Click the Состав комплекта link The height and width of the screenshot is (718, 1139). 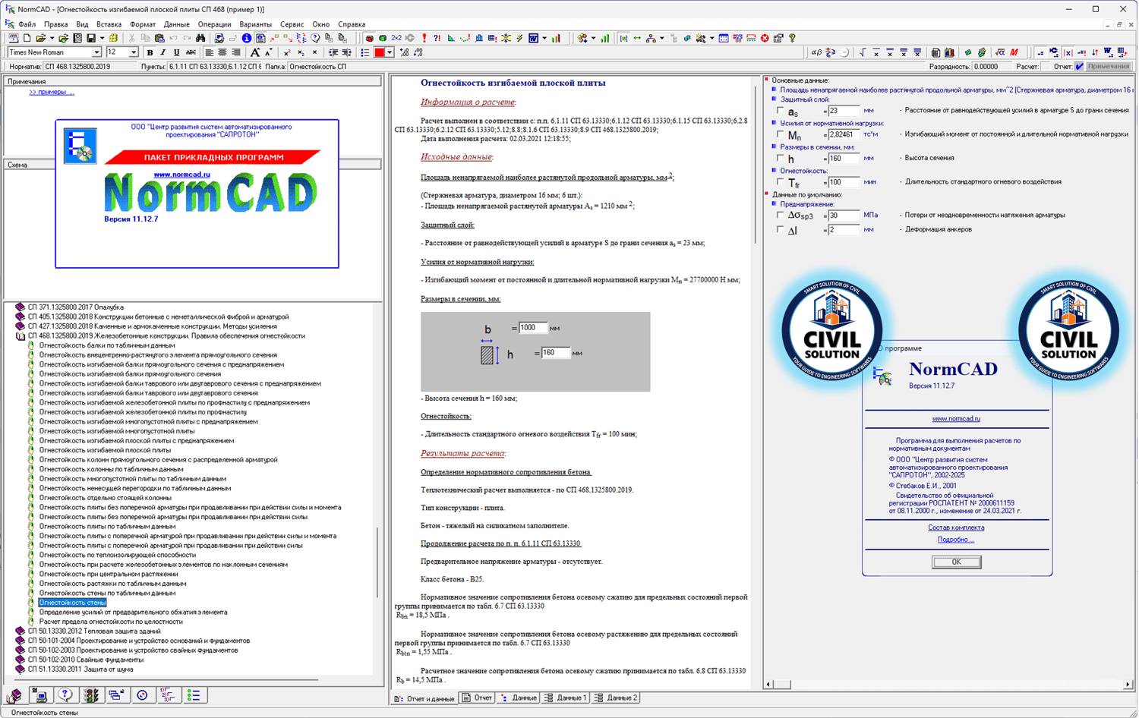[x=956, y=528]
